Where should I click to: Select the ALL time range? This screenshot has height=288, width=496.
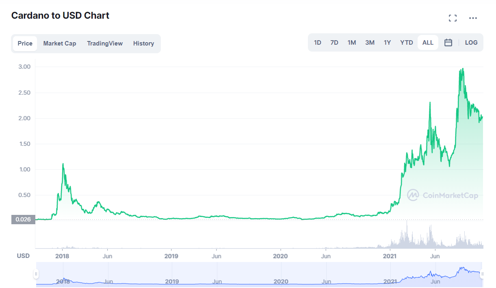pyautogui.click(x=428, y=43)
